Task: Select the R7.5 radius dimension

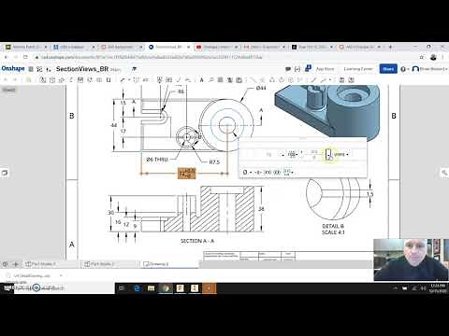Action: pyautogui.click(x=214, y=162)
